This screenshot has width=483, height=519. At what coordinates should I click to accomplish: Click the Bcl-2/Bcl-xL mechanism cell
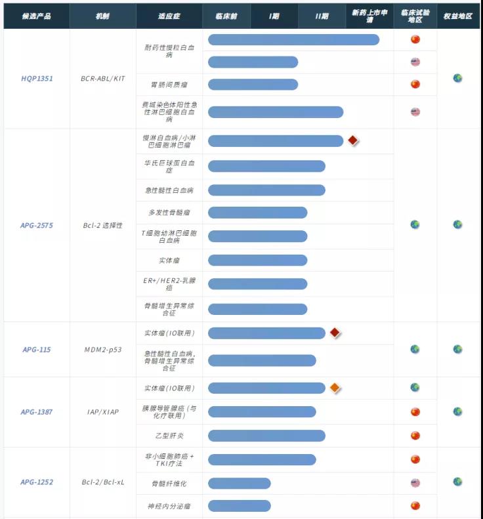[x=103, y=482]
